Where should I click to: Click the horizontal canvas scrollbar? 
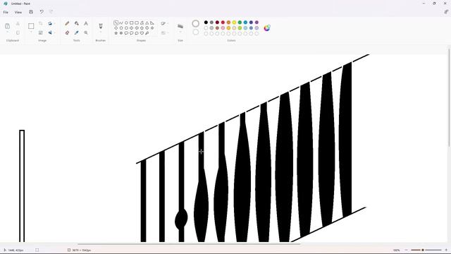point(189,244)
